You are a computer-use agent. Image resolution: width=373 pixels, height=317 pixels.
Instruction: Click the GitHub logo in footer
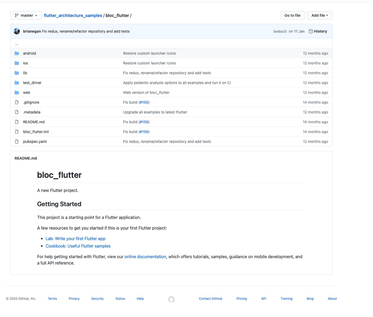pos(171,299)
